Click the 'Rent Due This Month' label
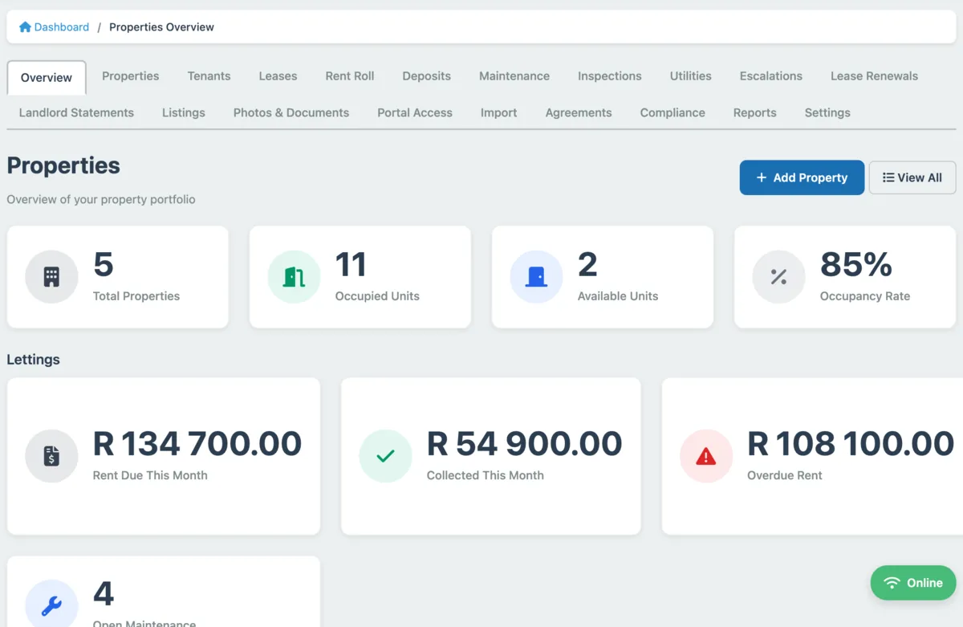 [150, 475]
